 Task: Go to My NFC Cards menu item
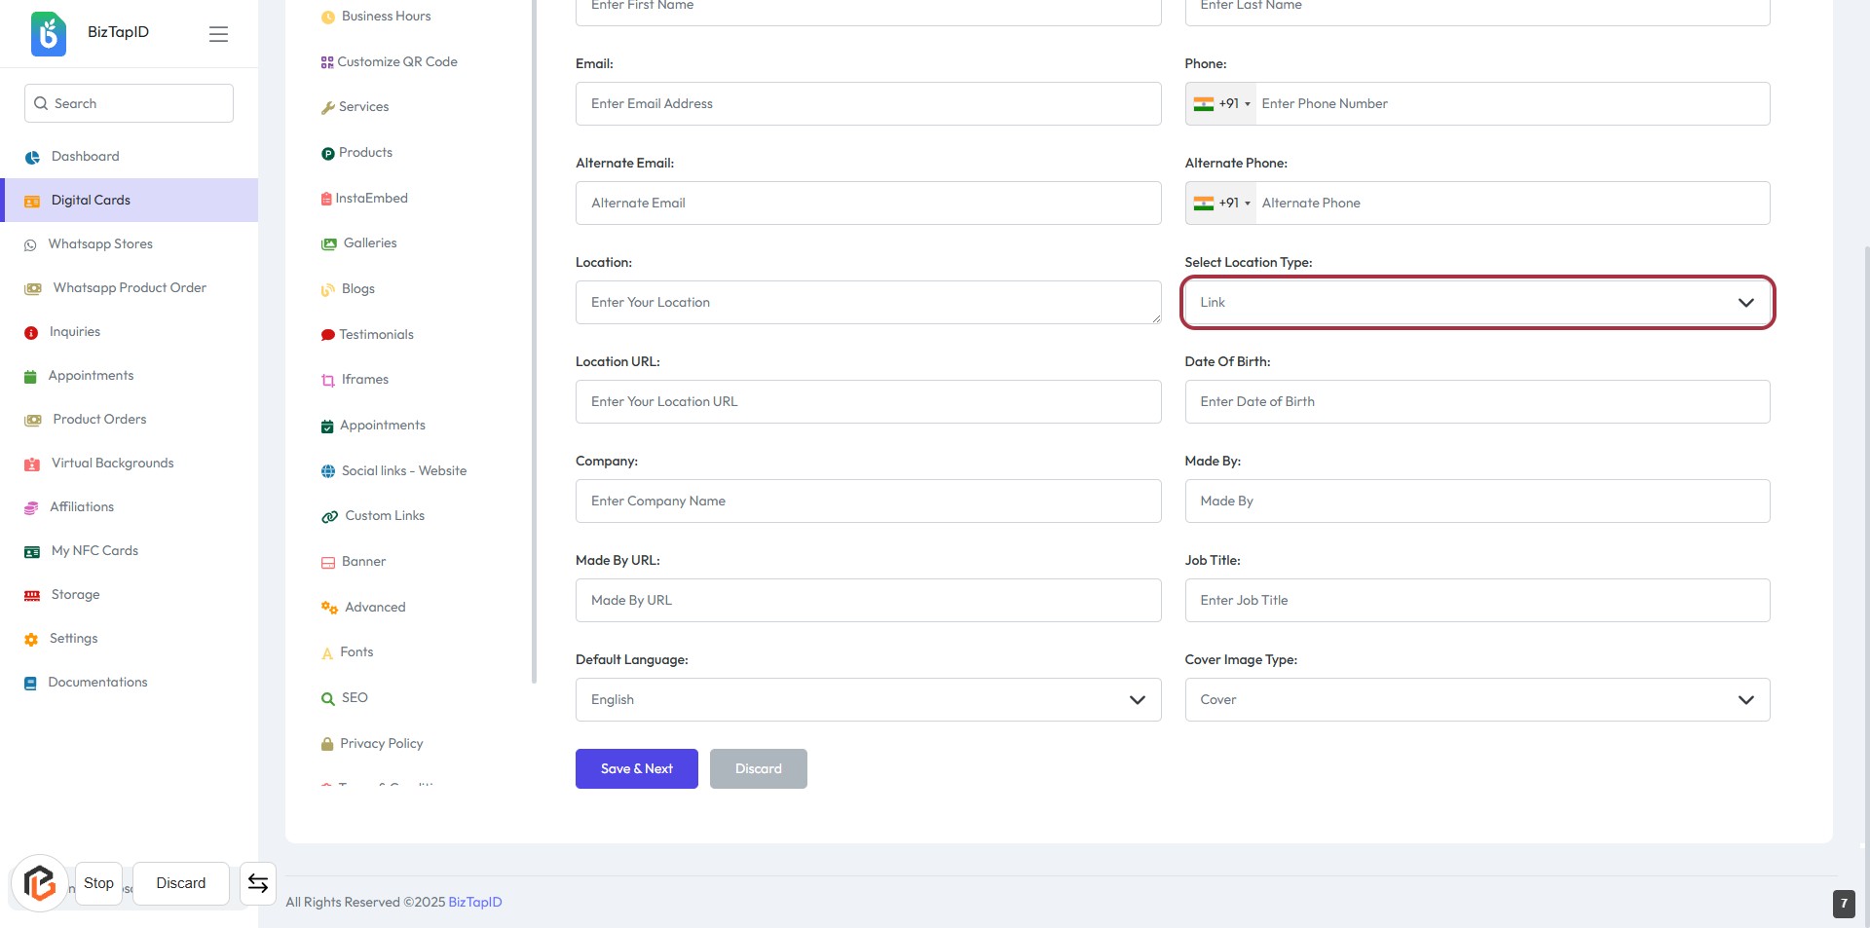[x=94, y=551]
